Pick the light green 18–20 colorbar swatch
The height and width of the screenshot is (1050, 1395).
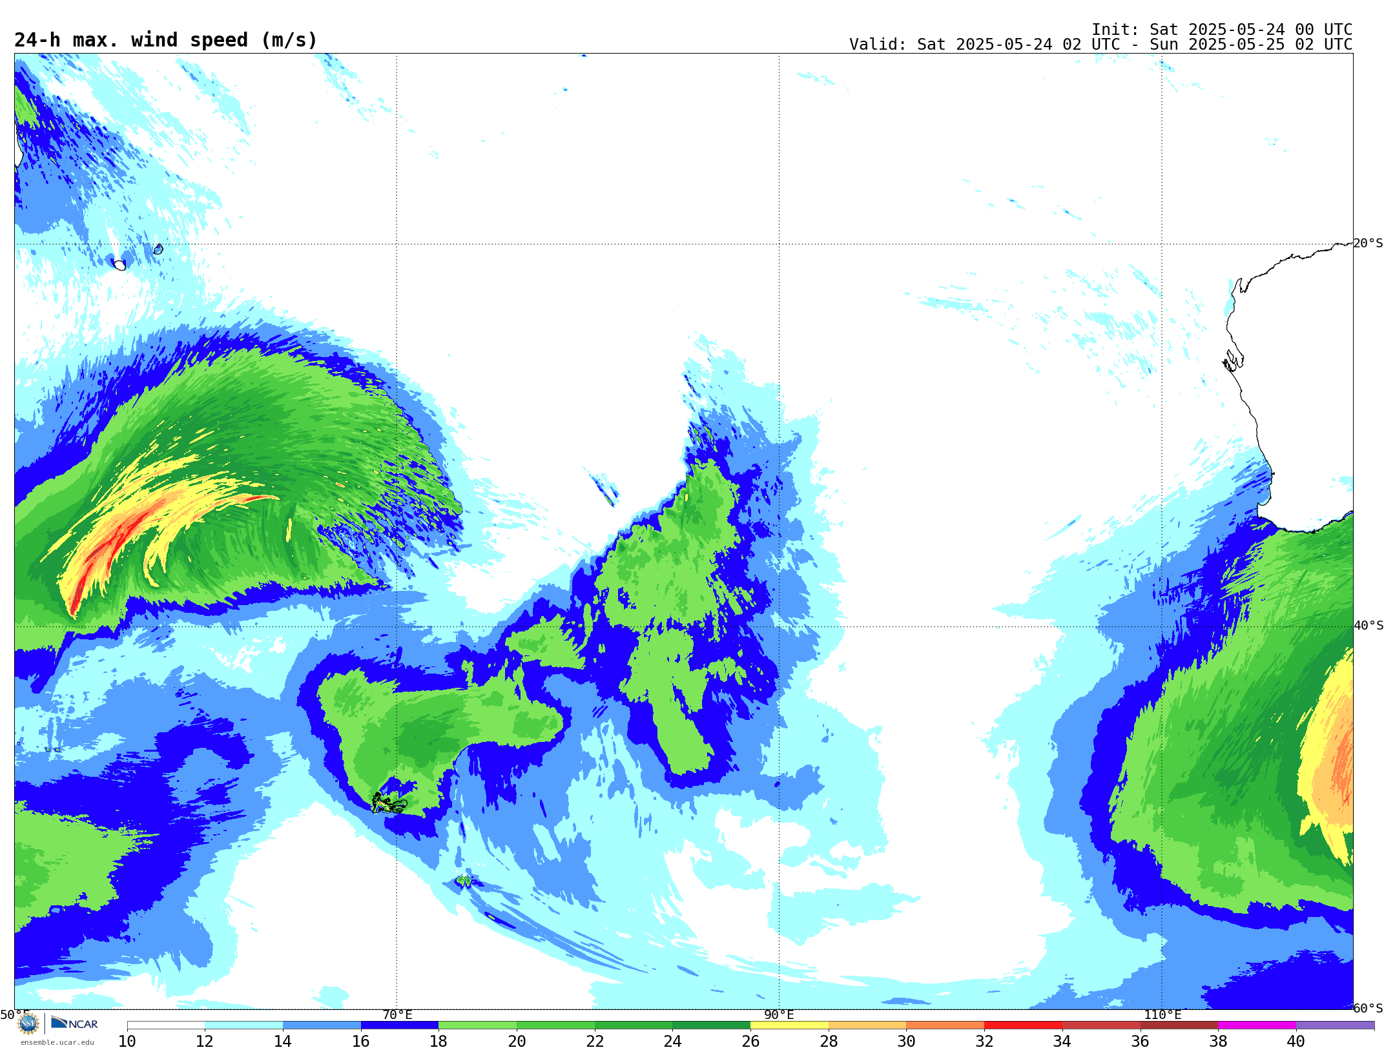tap(478, 1025)
